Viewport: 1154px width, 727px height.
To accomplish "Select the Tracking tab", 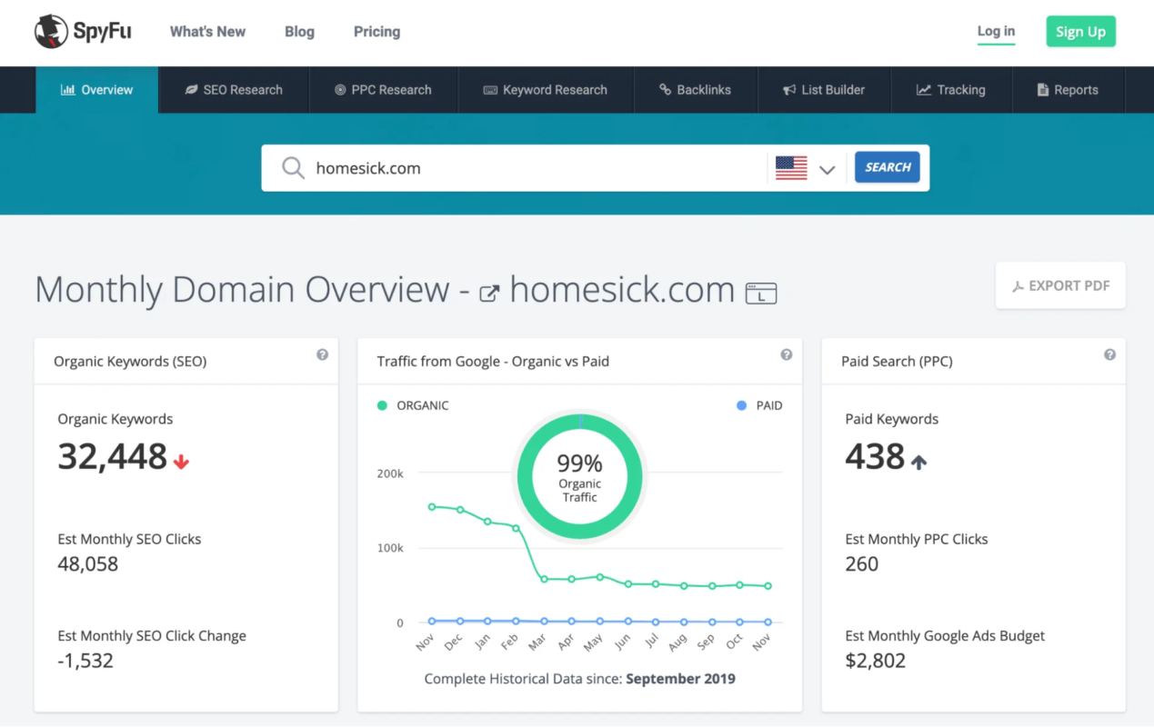I will [x=951, y=90].
